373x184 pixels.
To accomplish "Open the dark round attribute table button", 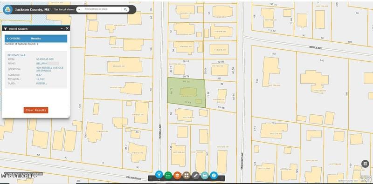I will 365,164.
